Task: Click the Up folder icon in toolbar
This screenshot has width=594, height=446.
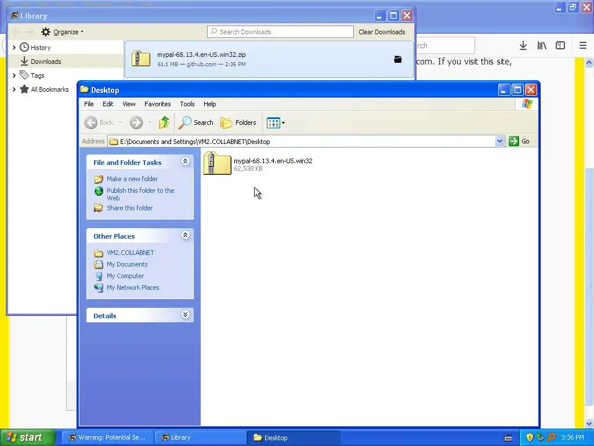Action: click(164, 123)
